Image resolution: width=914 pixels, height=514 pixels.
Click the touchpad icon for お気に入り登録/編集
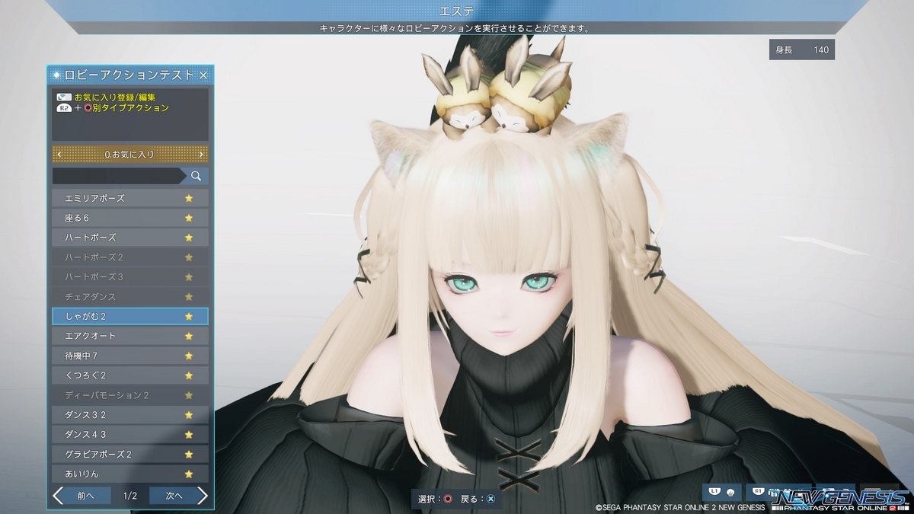[x=64, y=97]
